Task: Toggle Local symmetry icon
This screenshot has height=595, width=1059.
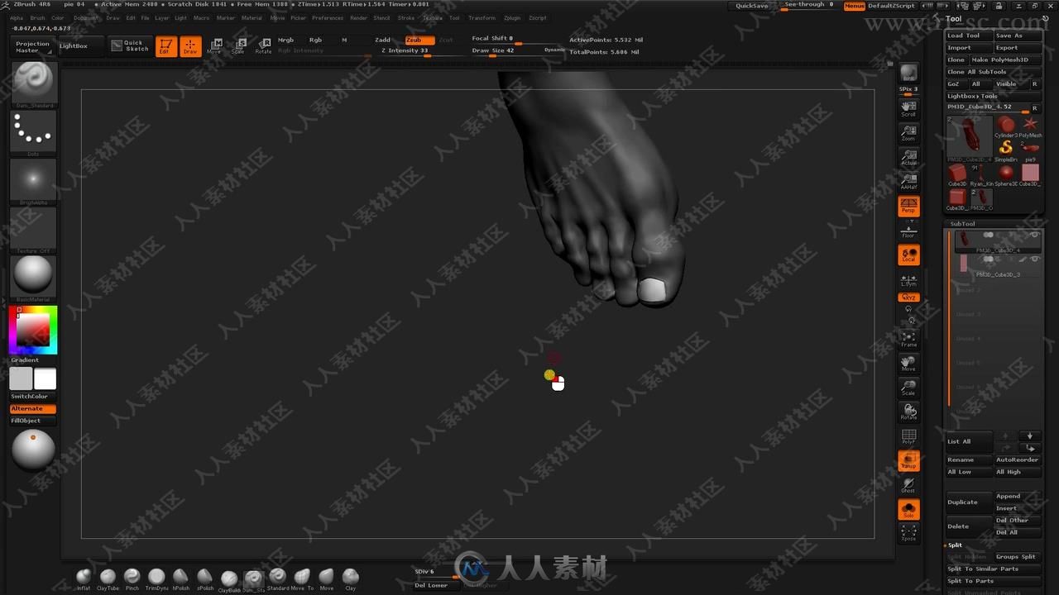Action: coord(908,255)
